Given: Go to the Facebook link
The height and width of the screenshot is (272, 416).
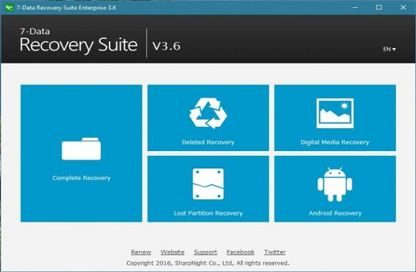Looking at the screenshot, I should (x=240, y=252).
